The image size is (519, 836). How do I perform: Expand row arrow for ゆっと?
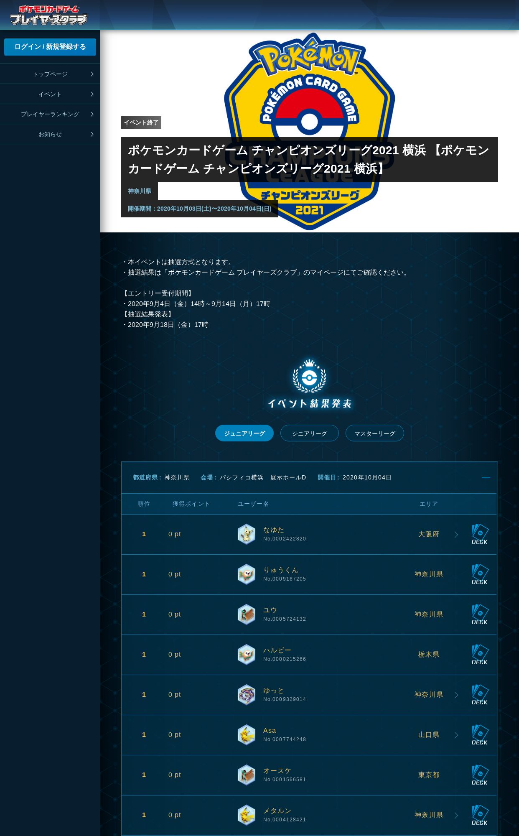click(x=456, y=695)
